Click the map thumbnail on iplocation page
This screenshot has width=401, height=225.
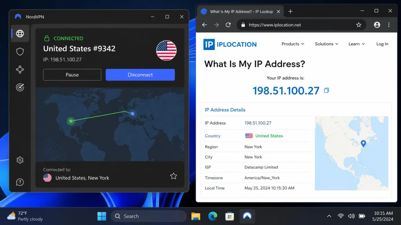(352, 153)
